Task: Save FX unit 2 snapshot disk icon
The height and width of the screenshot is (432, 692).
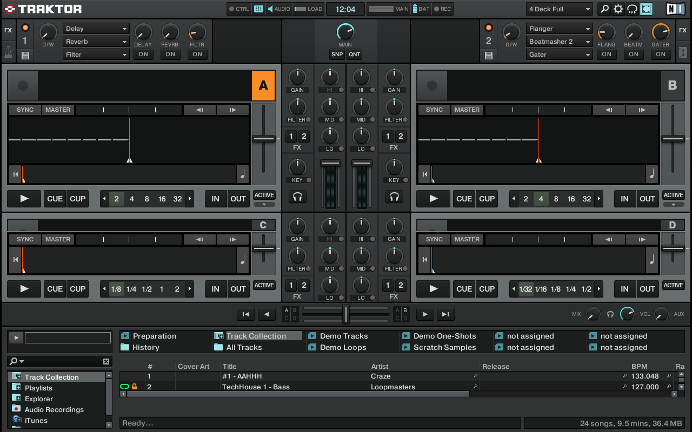Action: 489,55
